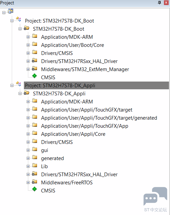Image resolution: width=170 pixels, height=215 pixels.
Task: Click the 'Project' panel title
Action: pyautogui.click(x=7, y=3)
